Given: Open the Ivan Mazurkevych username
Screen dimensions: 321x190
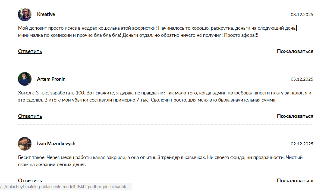Looking at the screenshot, I should pyautogui.click(x=56, y=144).
